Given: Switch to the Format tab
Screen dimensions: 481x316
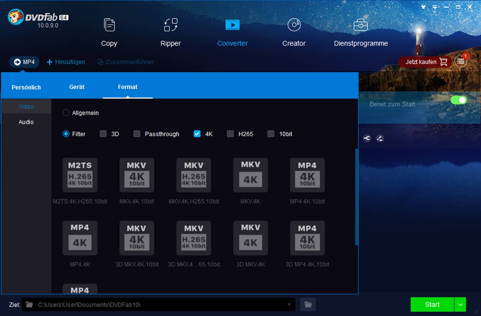Looking at the screenshot, I should click(128, 87).
